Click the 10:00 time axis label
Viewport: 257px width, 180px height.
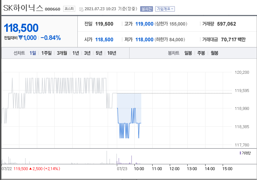[139, 169]
